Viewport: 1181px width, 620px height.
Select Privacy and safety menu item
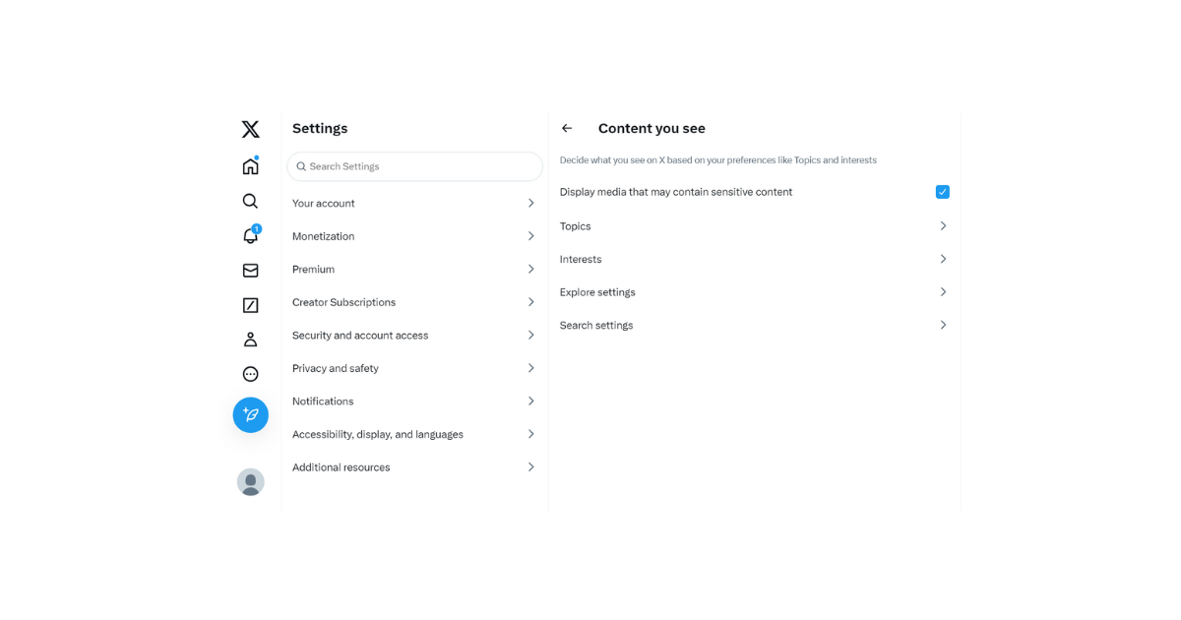click(336, 368)
